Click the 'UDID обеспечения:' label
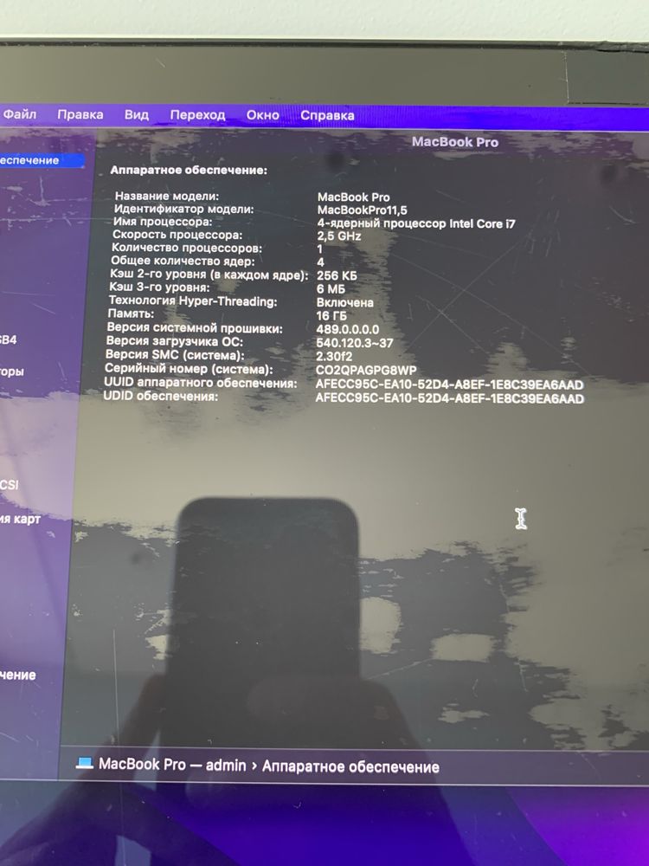 [161, 396]
